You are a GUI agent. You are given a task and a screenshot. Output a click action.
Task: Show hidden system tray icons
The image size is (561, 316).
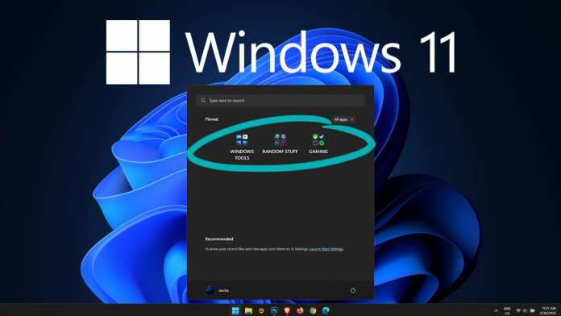pyautogui.click(x=496, y=310)
